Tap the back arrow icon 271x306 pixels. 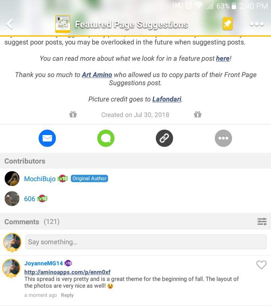pyautogui.click(x=10, y=24)
